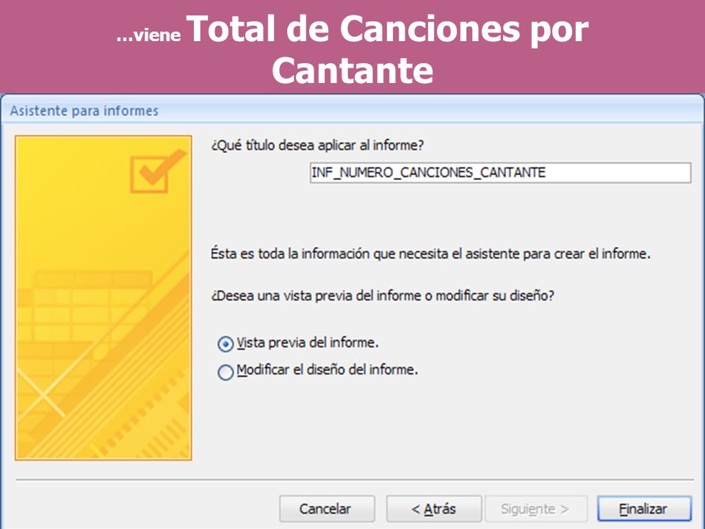Go back with the Atrás button
705x529 pixels.
click(433, 508)
